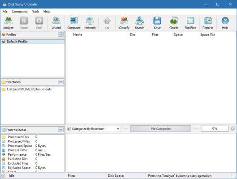Click the Stop toolbar icon

click(x=39, y=23)
